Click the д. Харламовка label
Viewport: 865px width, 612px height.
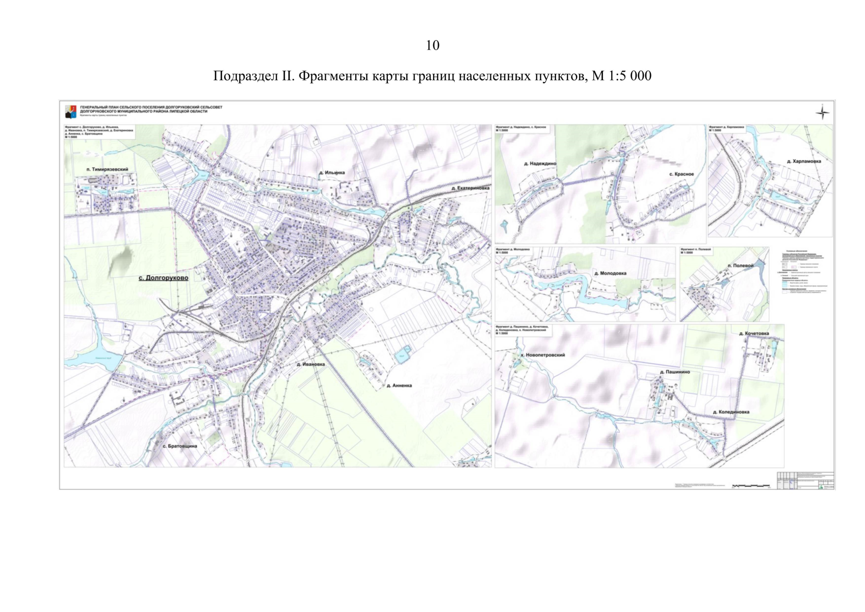[803, 161]
